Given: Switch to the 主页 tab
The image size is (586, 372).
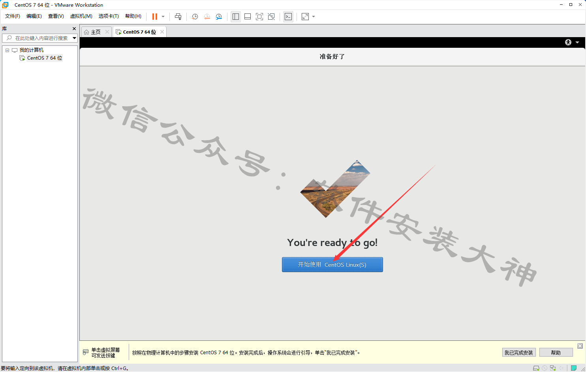Looking at the screenshot, I should click(x=96, y=32).
